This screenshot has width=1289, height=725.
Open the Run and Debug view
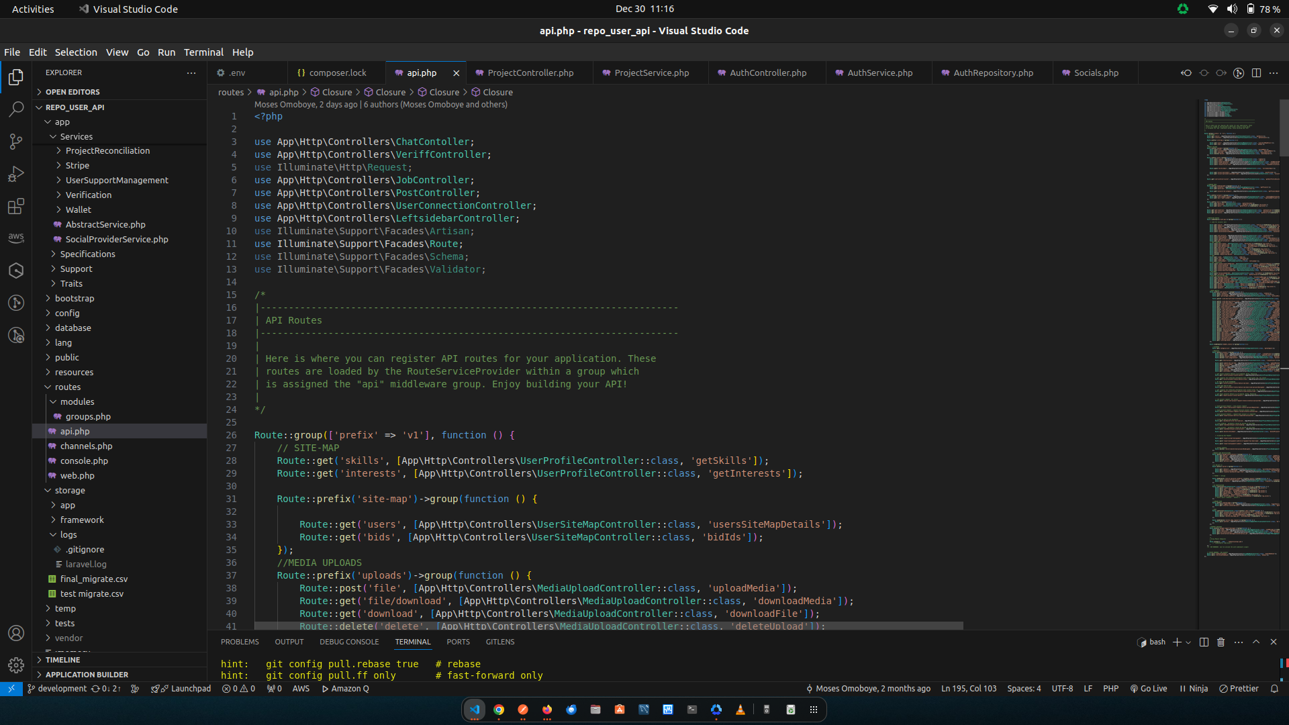[x=16, y=174]
